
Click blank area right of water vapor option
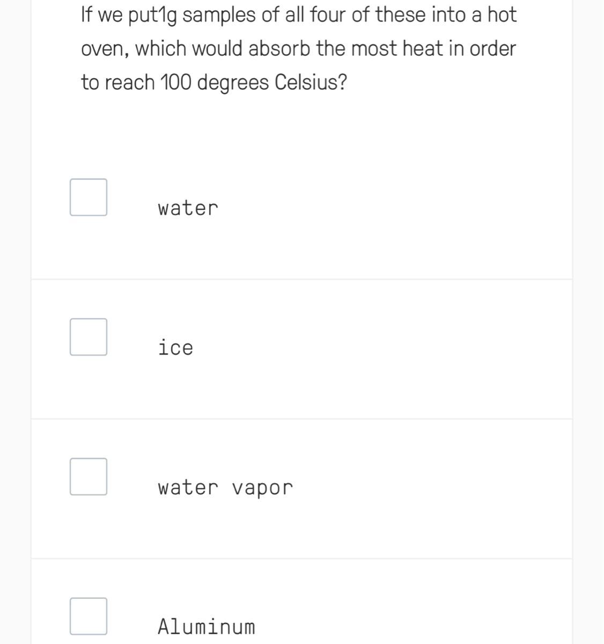click(x=432, y=487)
